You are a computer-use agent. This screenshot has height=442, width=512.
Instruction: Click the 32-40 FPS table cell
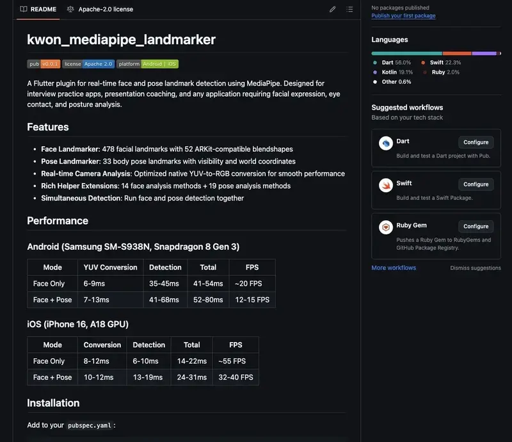[236, 377]
